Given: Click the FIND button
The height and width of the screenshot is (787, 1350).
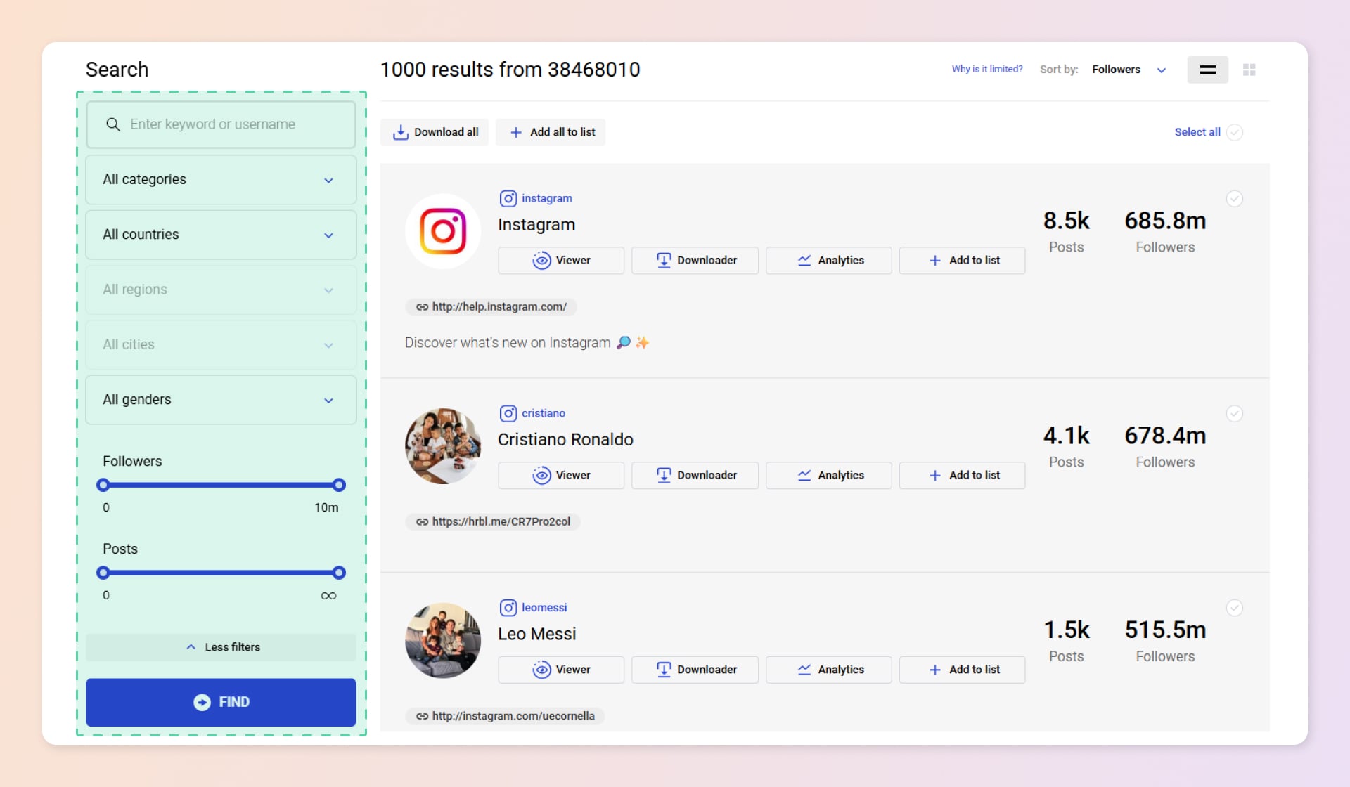Looking at the screenshot, I should coord(221,702).
